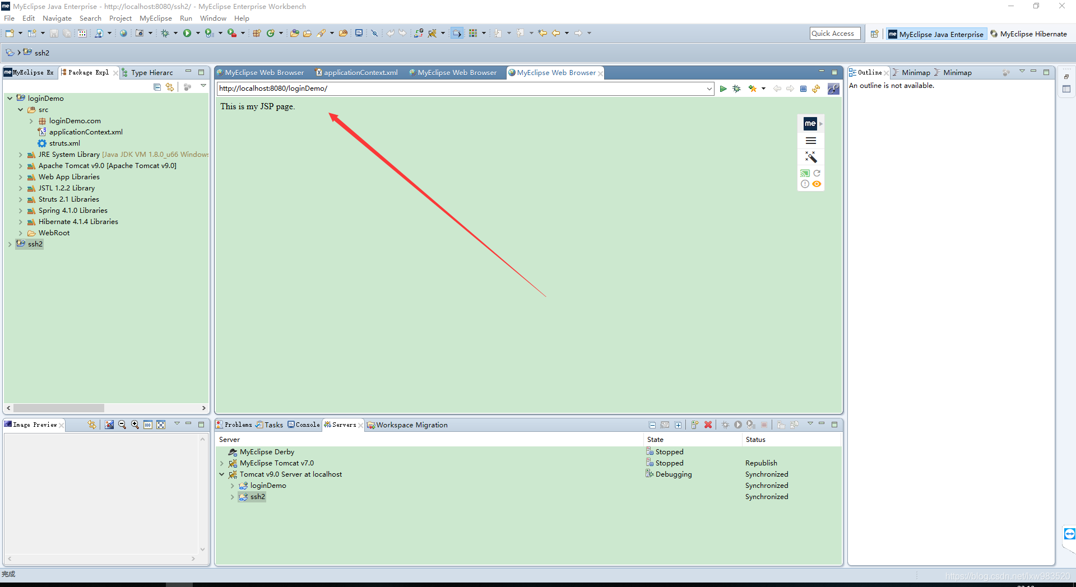Screen dimensions: 1076x587
Task: Select the ssh2 module under Tomcat v9.0
Action: point(252,497)
